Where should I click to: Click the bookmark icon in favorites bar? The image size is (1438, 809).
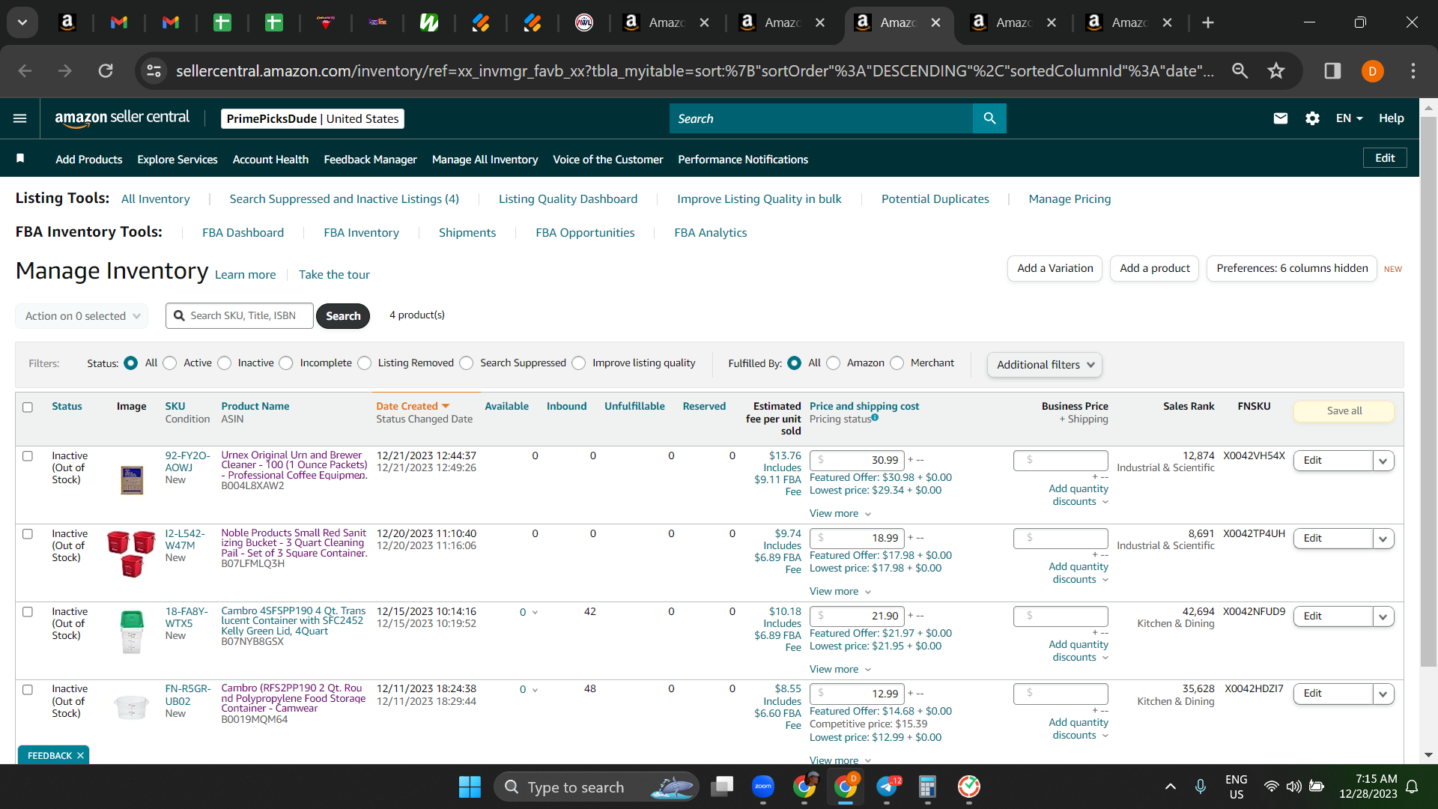pos(20,158)
